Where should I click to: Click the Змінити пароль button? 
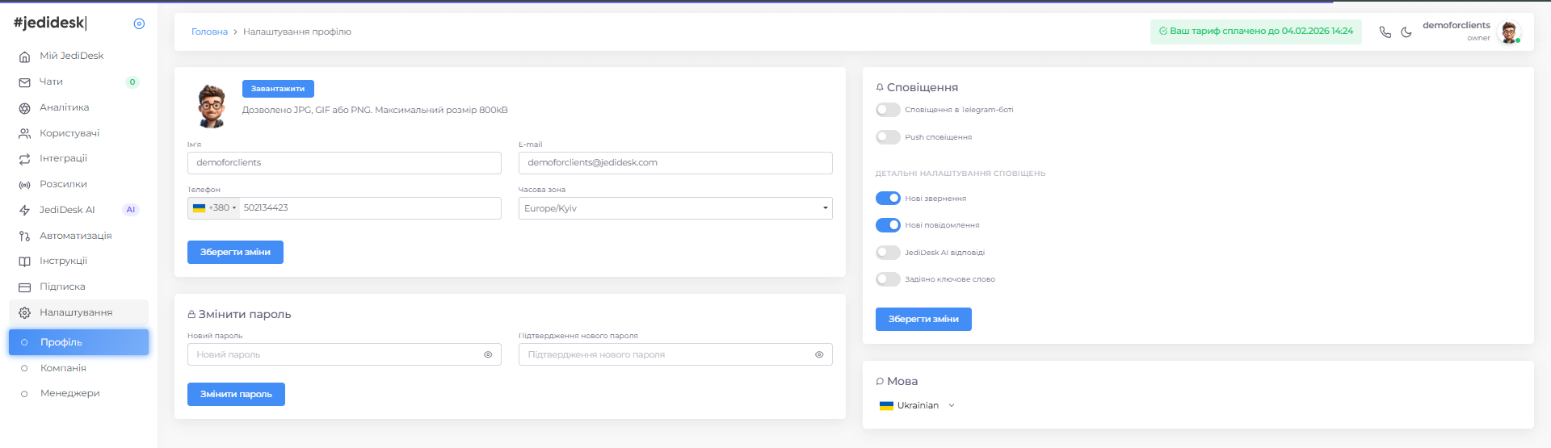pyautogui.click(x=236, y=394)
